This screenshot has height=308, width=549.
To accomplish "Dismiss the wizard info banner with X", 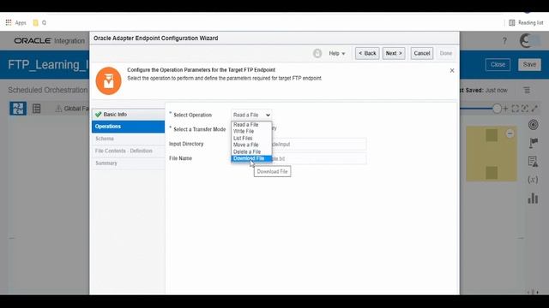I will pos(452,70).
